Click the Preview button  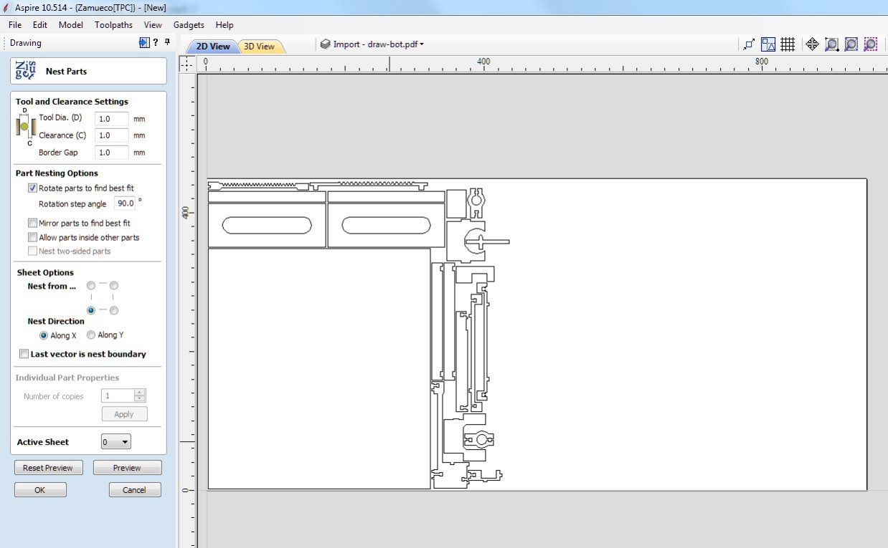click(x=127, y=468)
